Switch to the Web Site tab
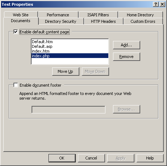 21,15
